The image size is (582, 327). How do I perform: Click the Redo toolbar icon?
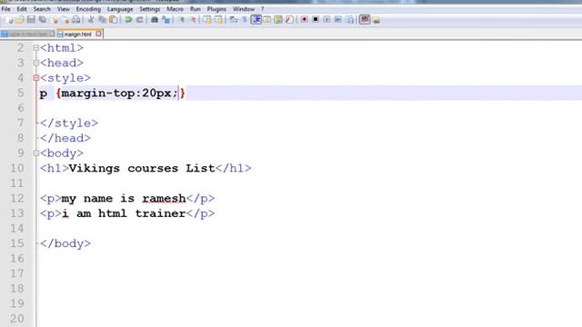[x=139, y=20]
